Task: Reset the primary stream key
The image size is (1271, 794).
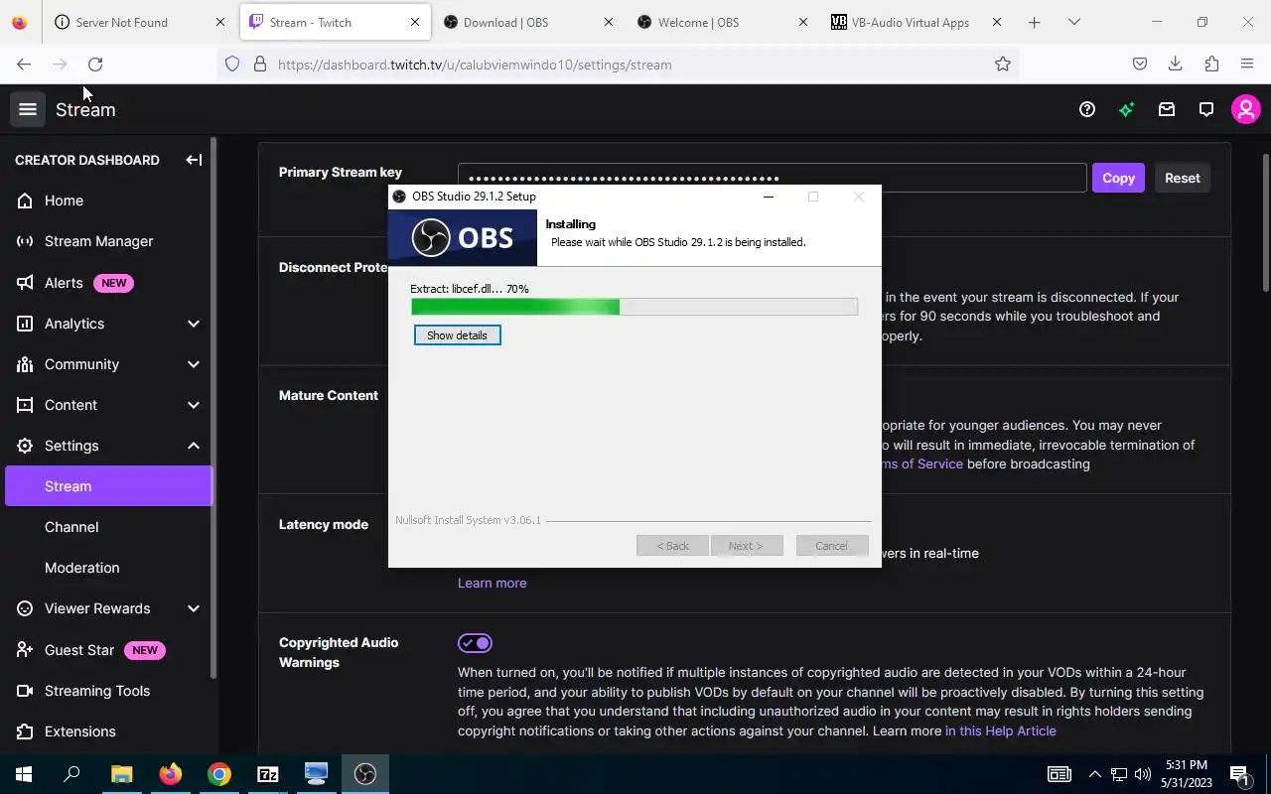Action: pyautogui.click(x=1182, y=178)
